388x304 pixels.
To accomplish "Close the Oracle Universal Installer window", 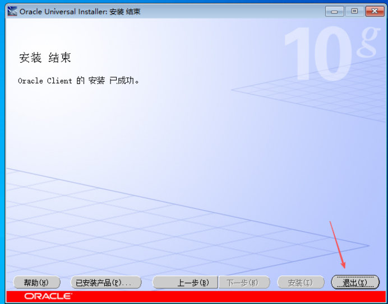I will pos(375,11).
